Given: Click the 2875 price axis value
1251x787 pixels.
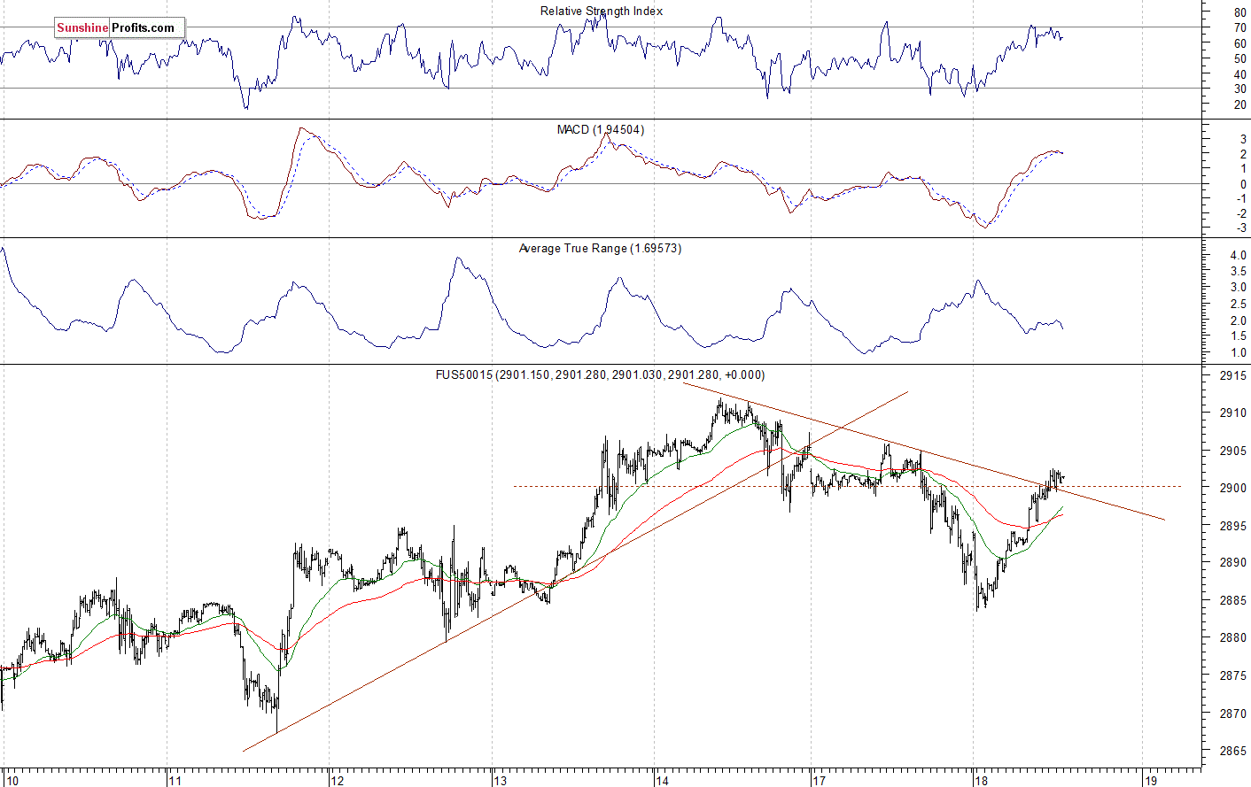Looking at the screenshot, I should 1232,675.
